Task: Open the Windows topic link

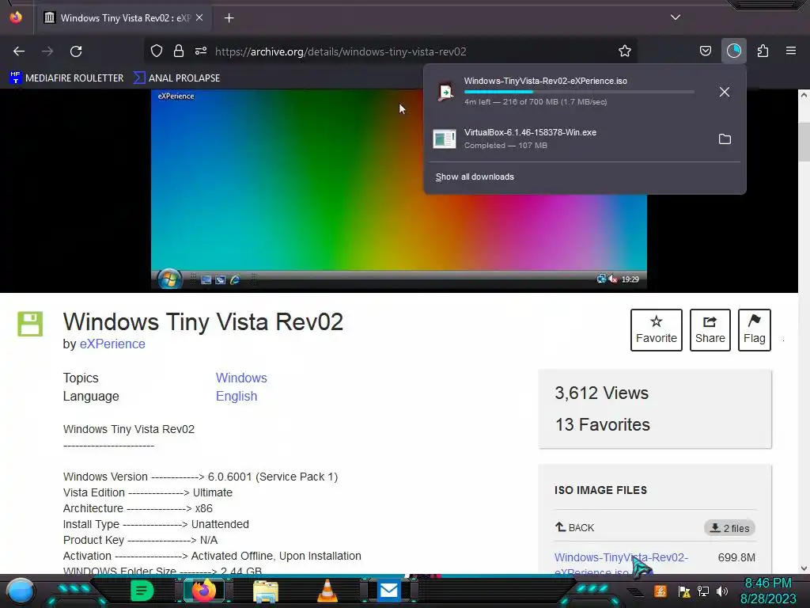Action: 241,378
